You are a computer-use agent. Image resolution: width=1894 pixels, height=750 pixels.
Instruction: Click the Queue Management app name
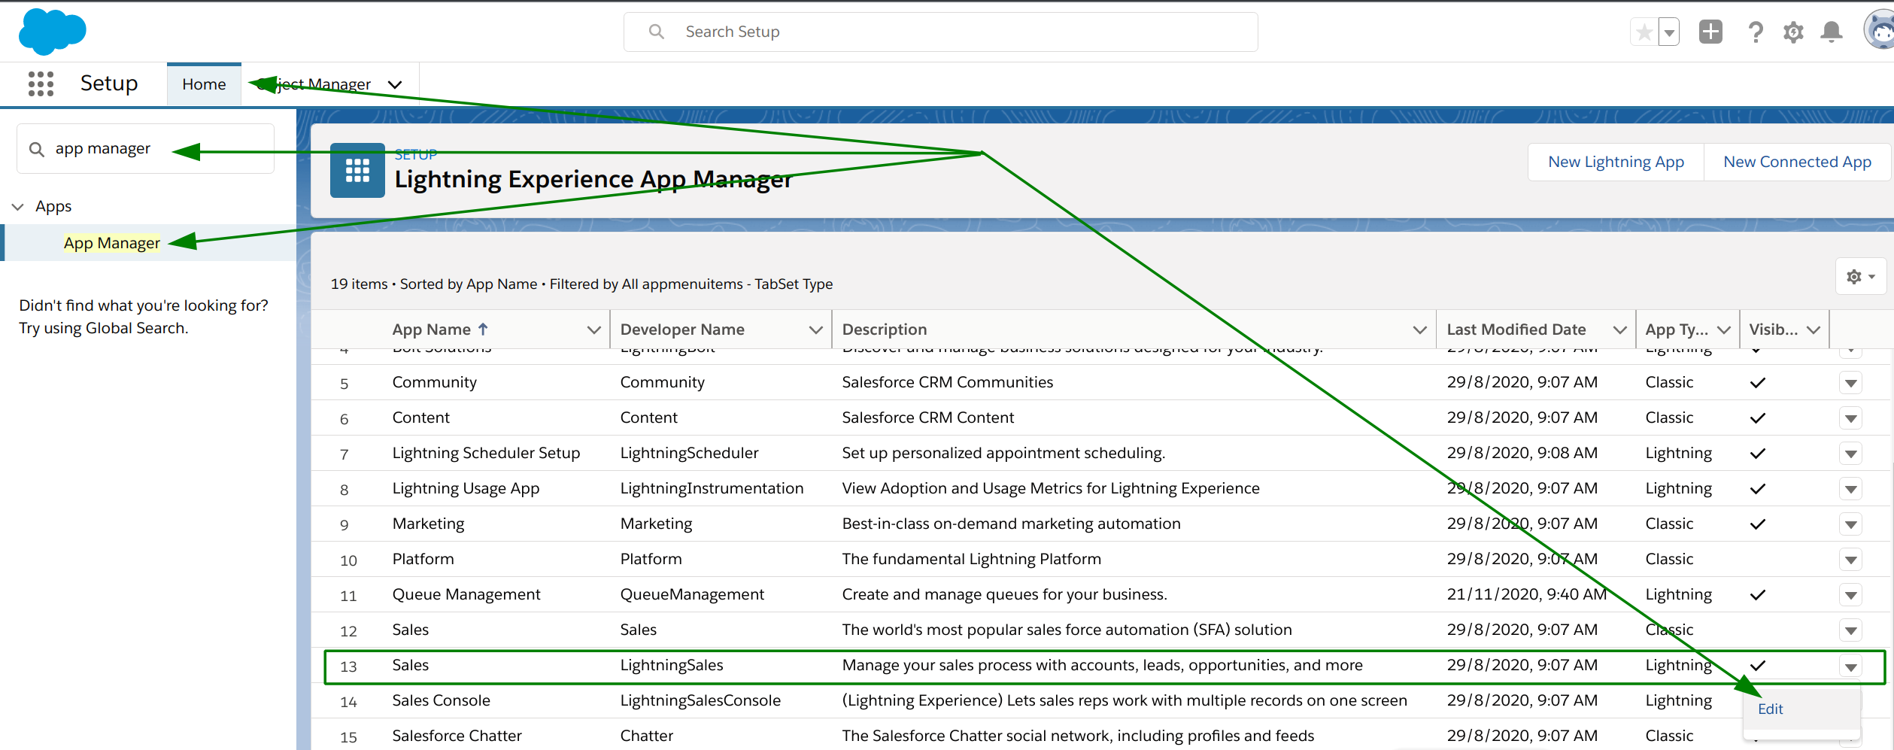pos(466,594)
